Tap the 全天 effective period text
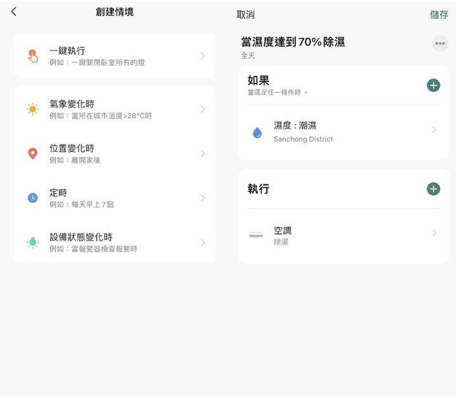Image resolution: width=456 pixels, height=396 pixels. (248, 56)
